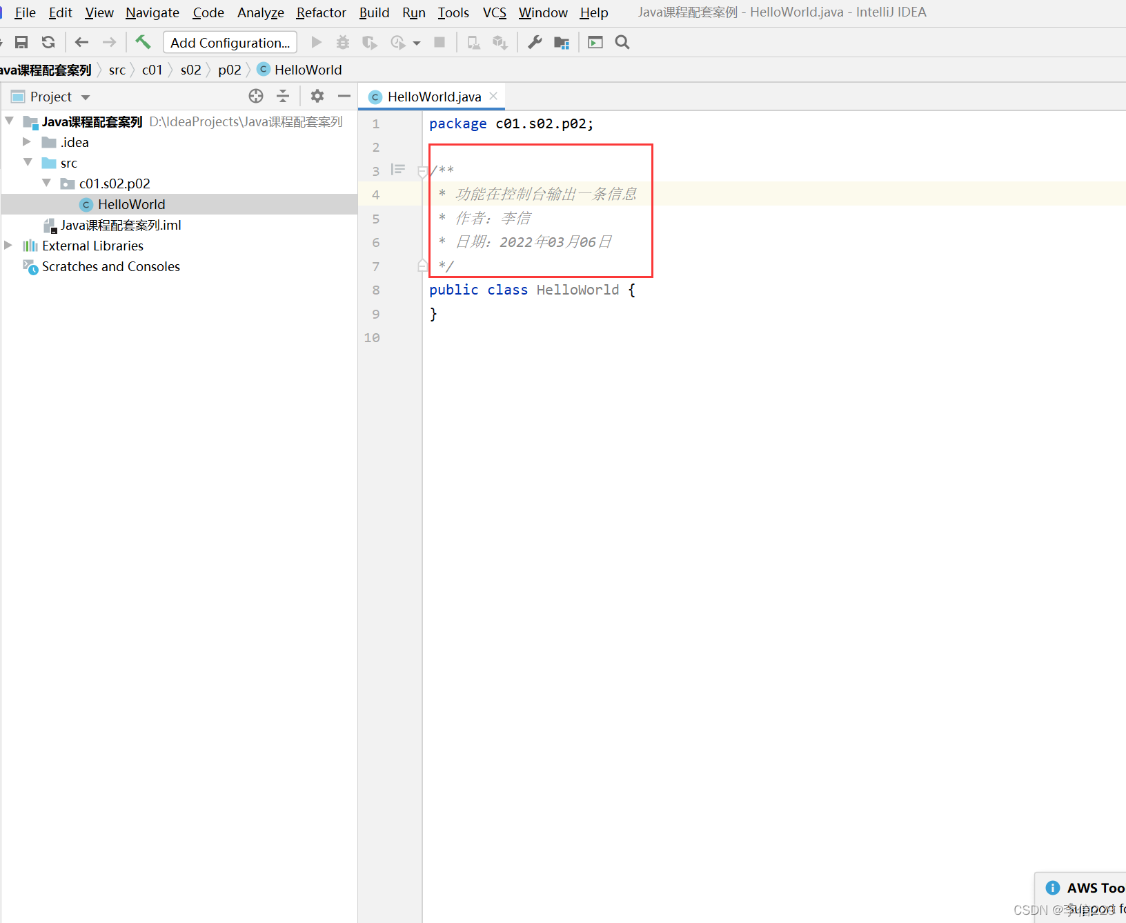Click the Stop square icon
This screenshot has width=1126, height=923.
point(439,43)
